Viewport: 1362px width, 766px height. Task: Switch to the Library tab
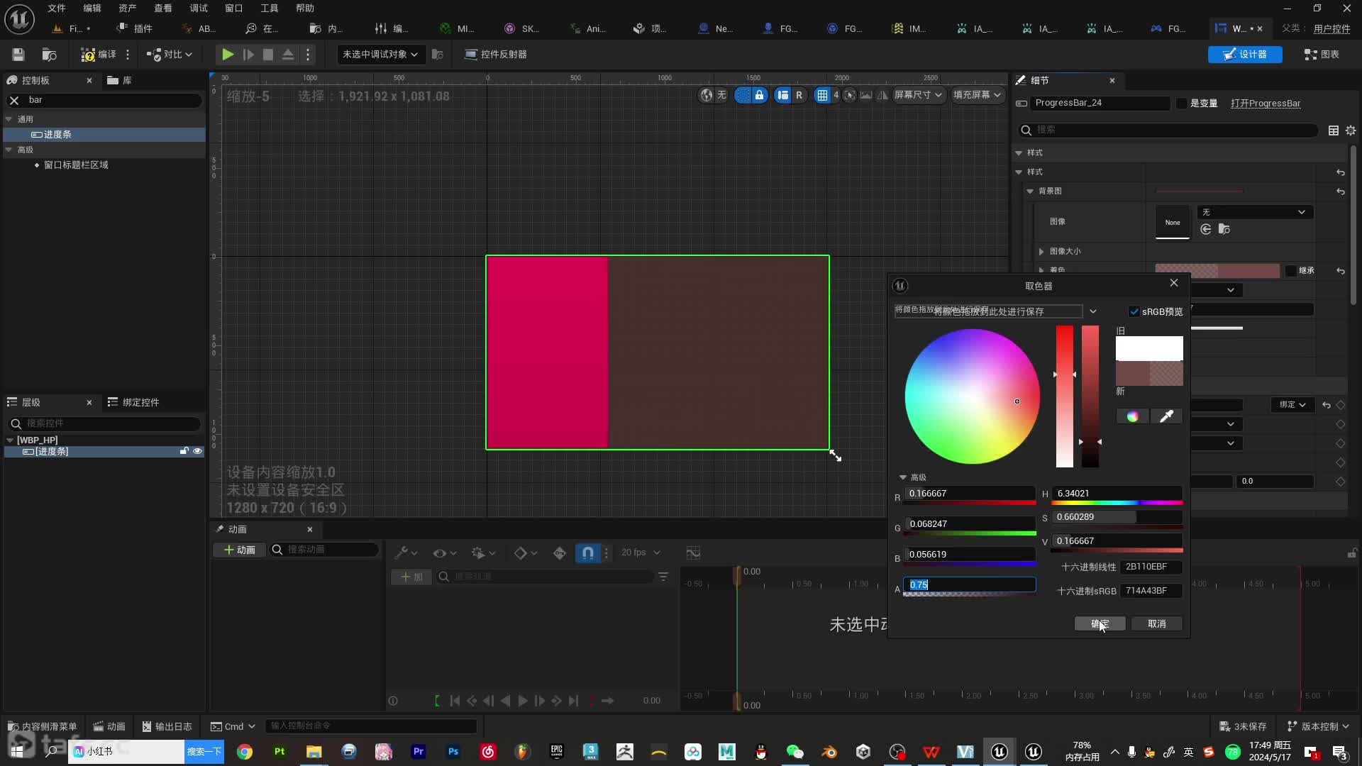pyautogui.click(x=120, y=80)
